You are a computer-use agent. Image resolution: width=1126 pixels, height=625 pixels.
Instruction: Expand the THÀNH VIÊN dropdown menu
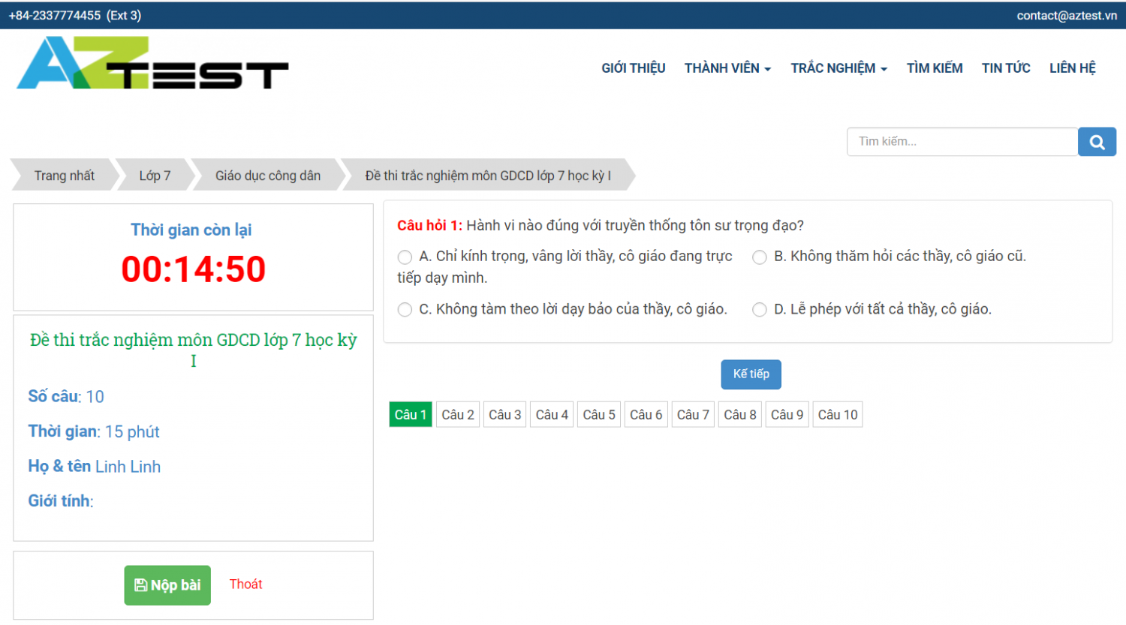click(x=727, y=68)
